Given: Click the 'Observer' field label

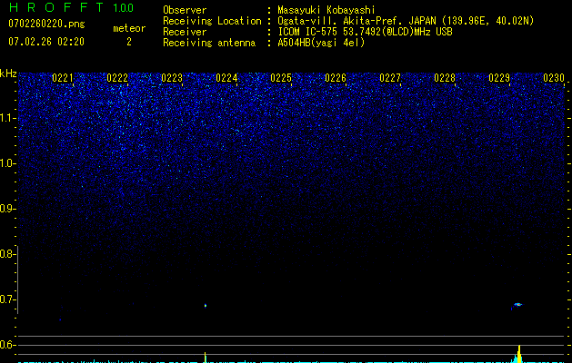Looking at the screenshot, I should click(185, 10).
